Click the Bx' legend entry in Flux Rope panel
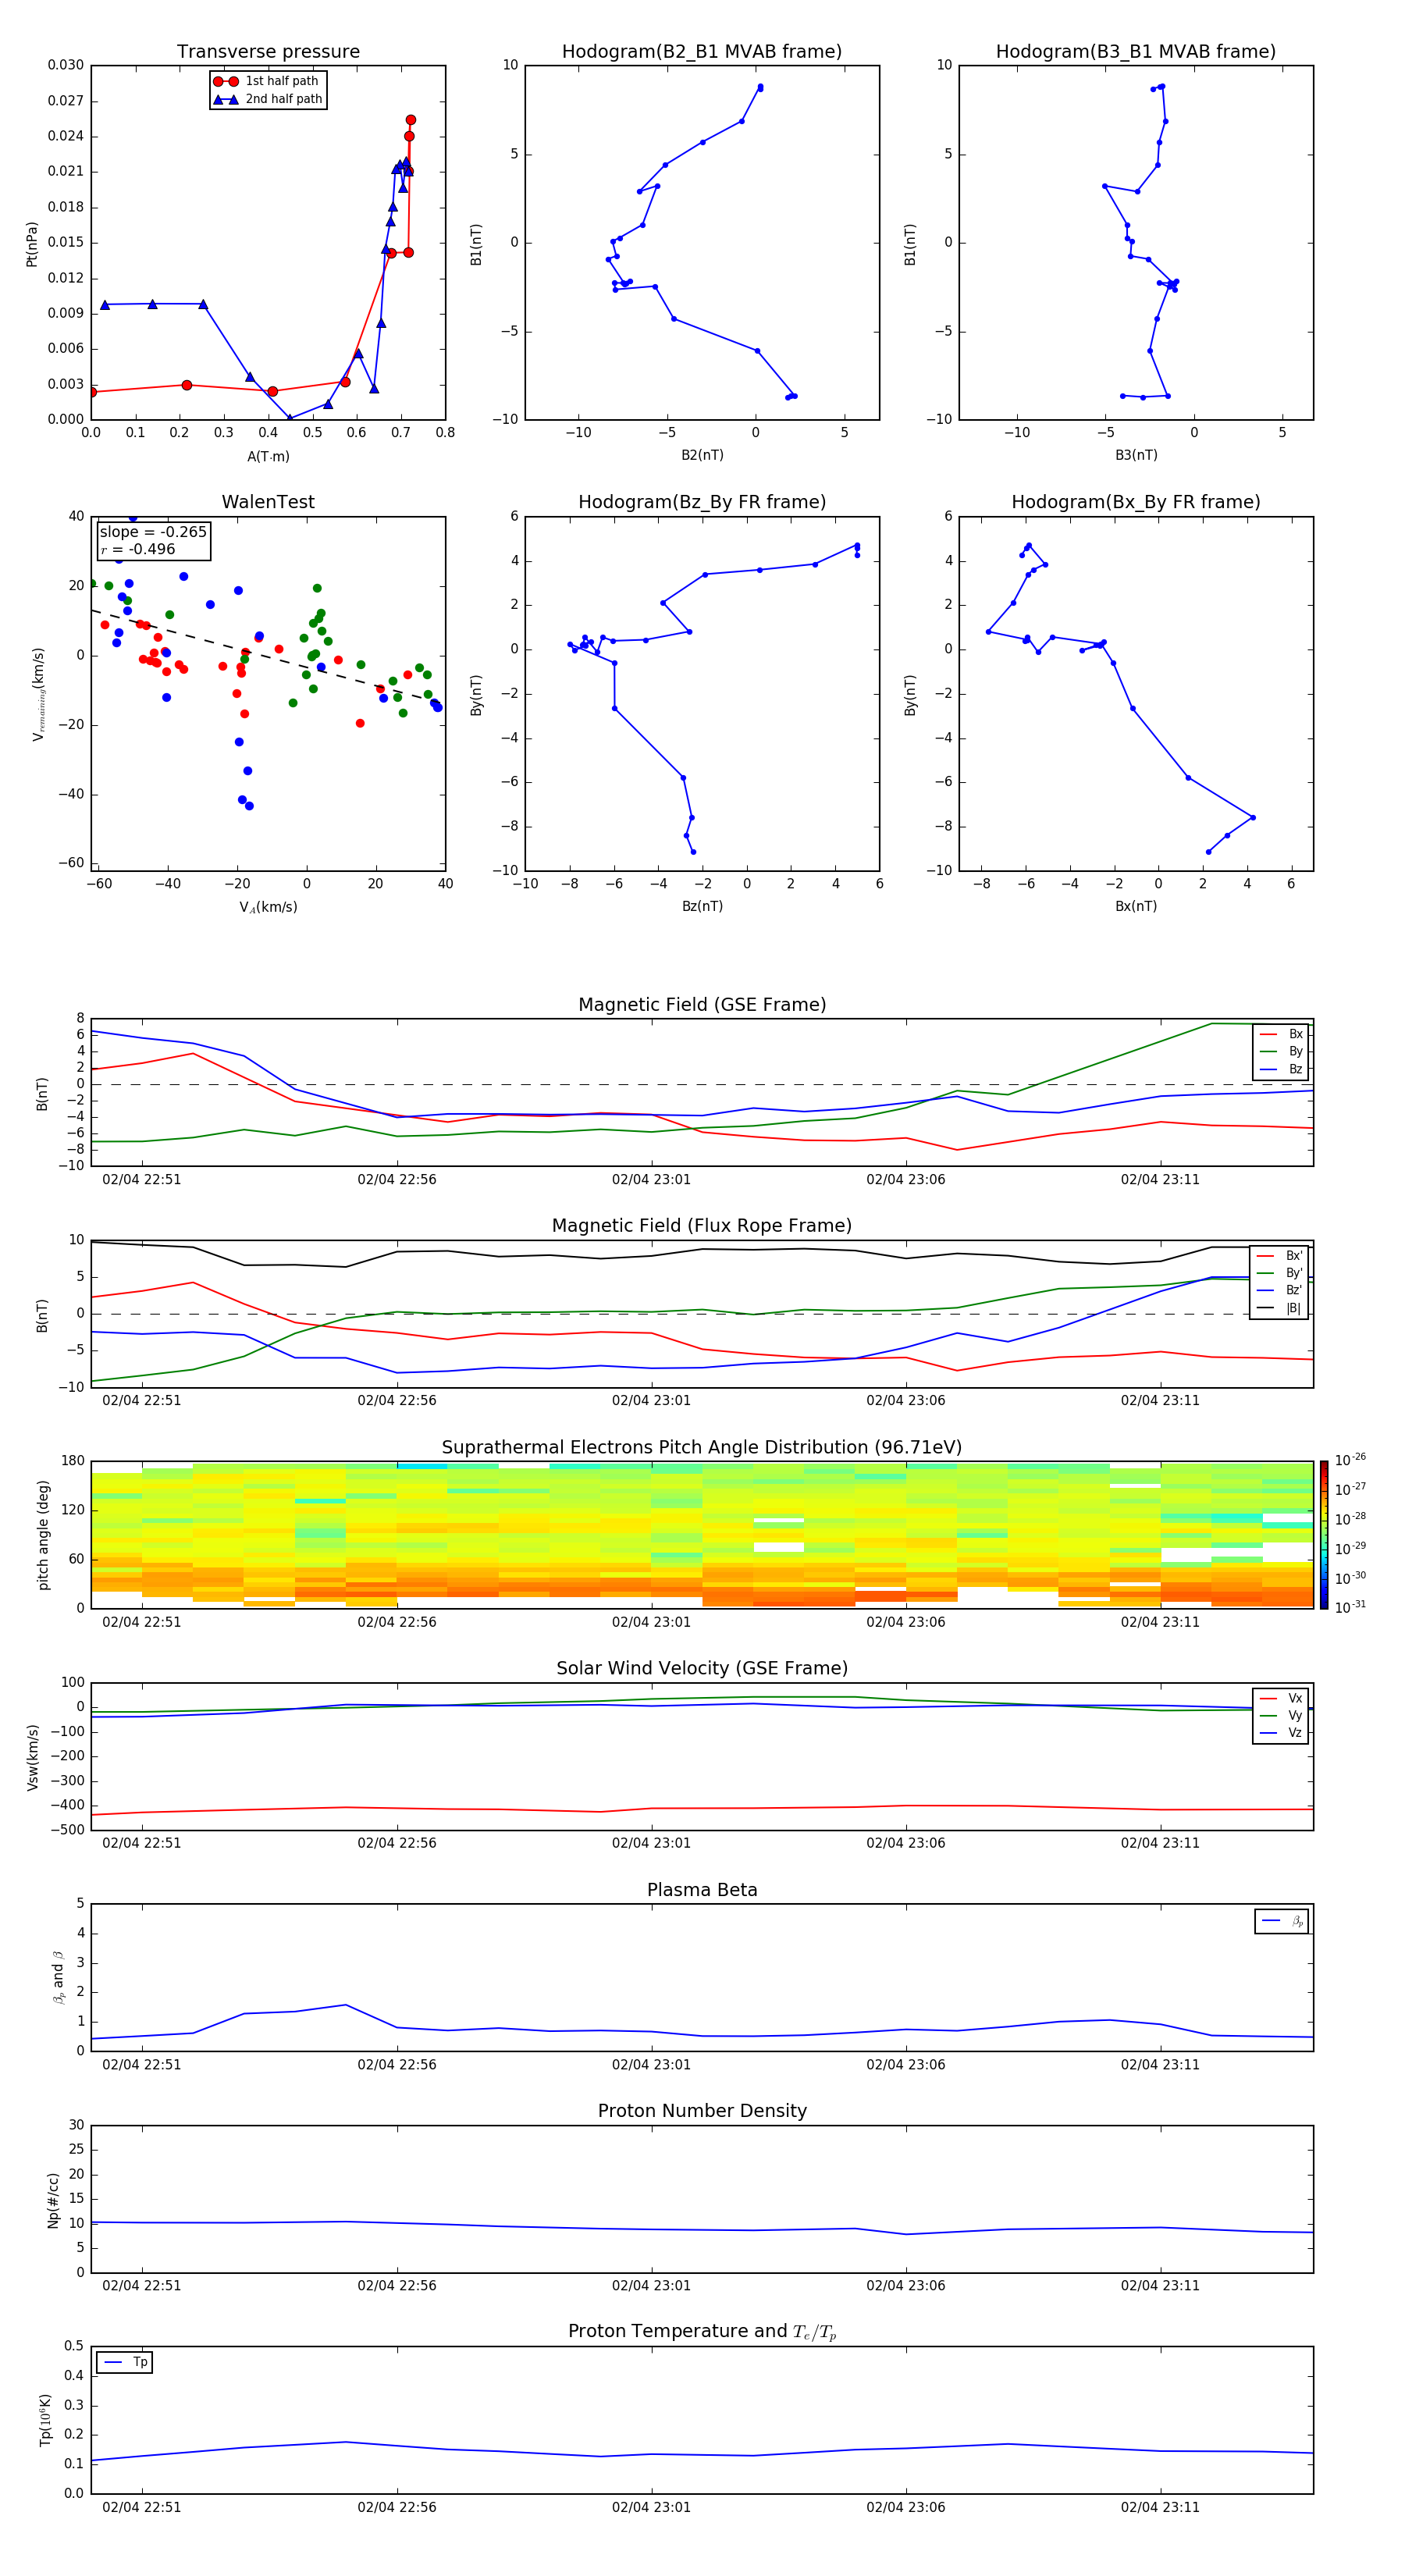1405x2576 pixels. (1280, 1256)
